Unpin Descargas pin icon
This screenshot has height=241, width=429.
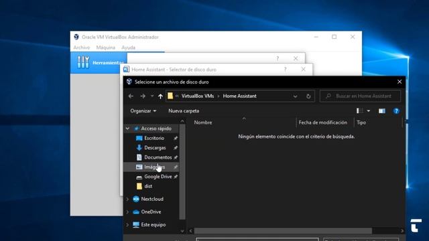pyautogui.click(x=176, y=148)
